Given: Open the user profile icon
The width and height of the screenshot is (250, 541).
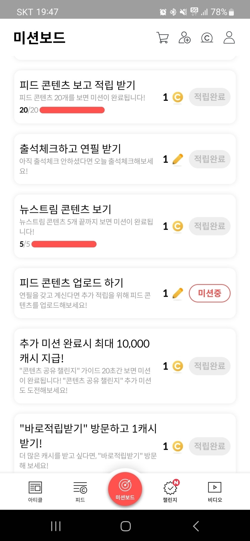Looking at the screenshot, I should (x=229, y=38).
